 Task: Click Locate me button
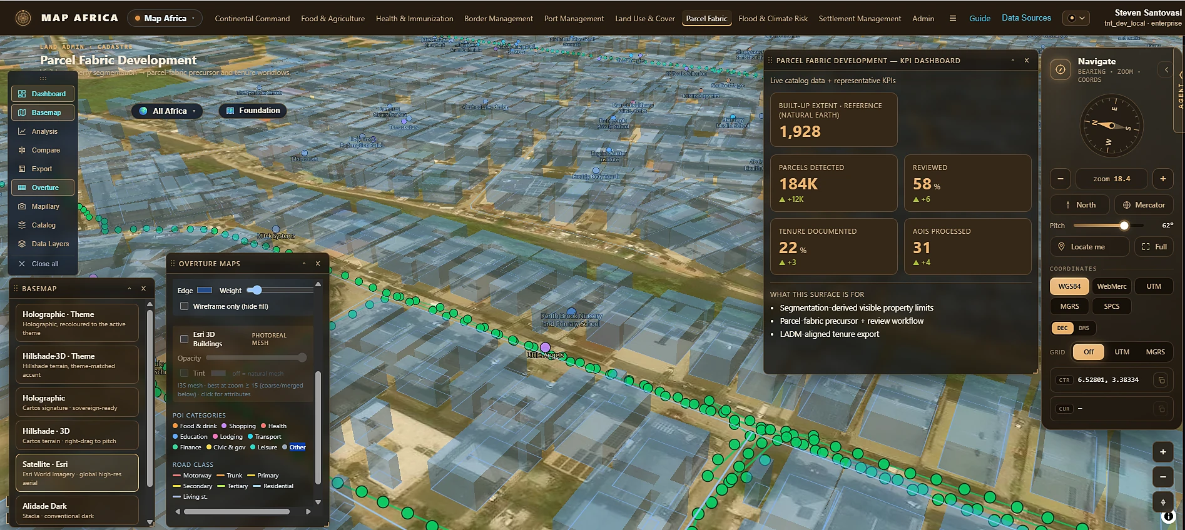pyautogui.click(x=1090, y=247)
